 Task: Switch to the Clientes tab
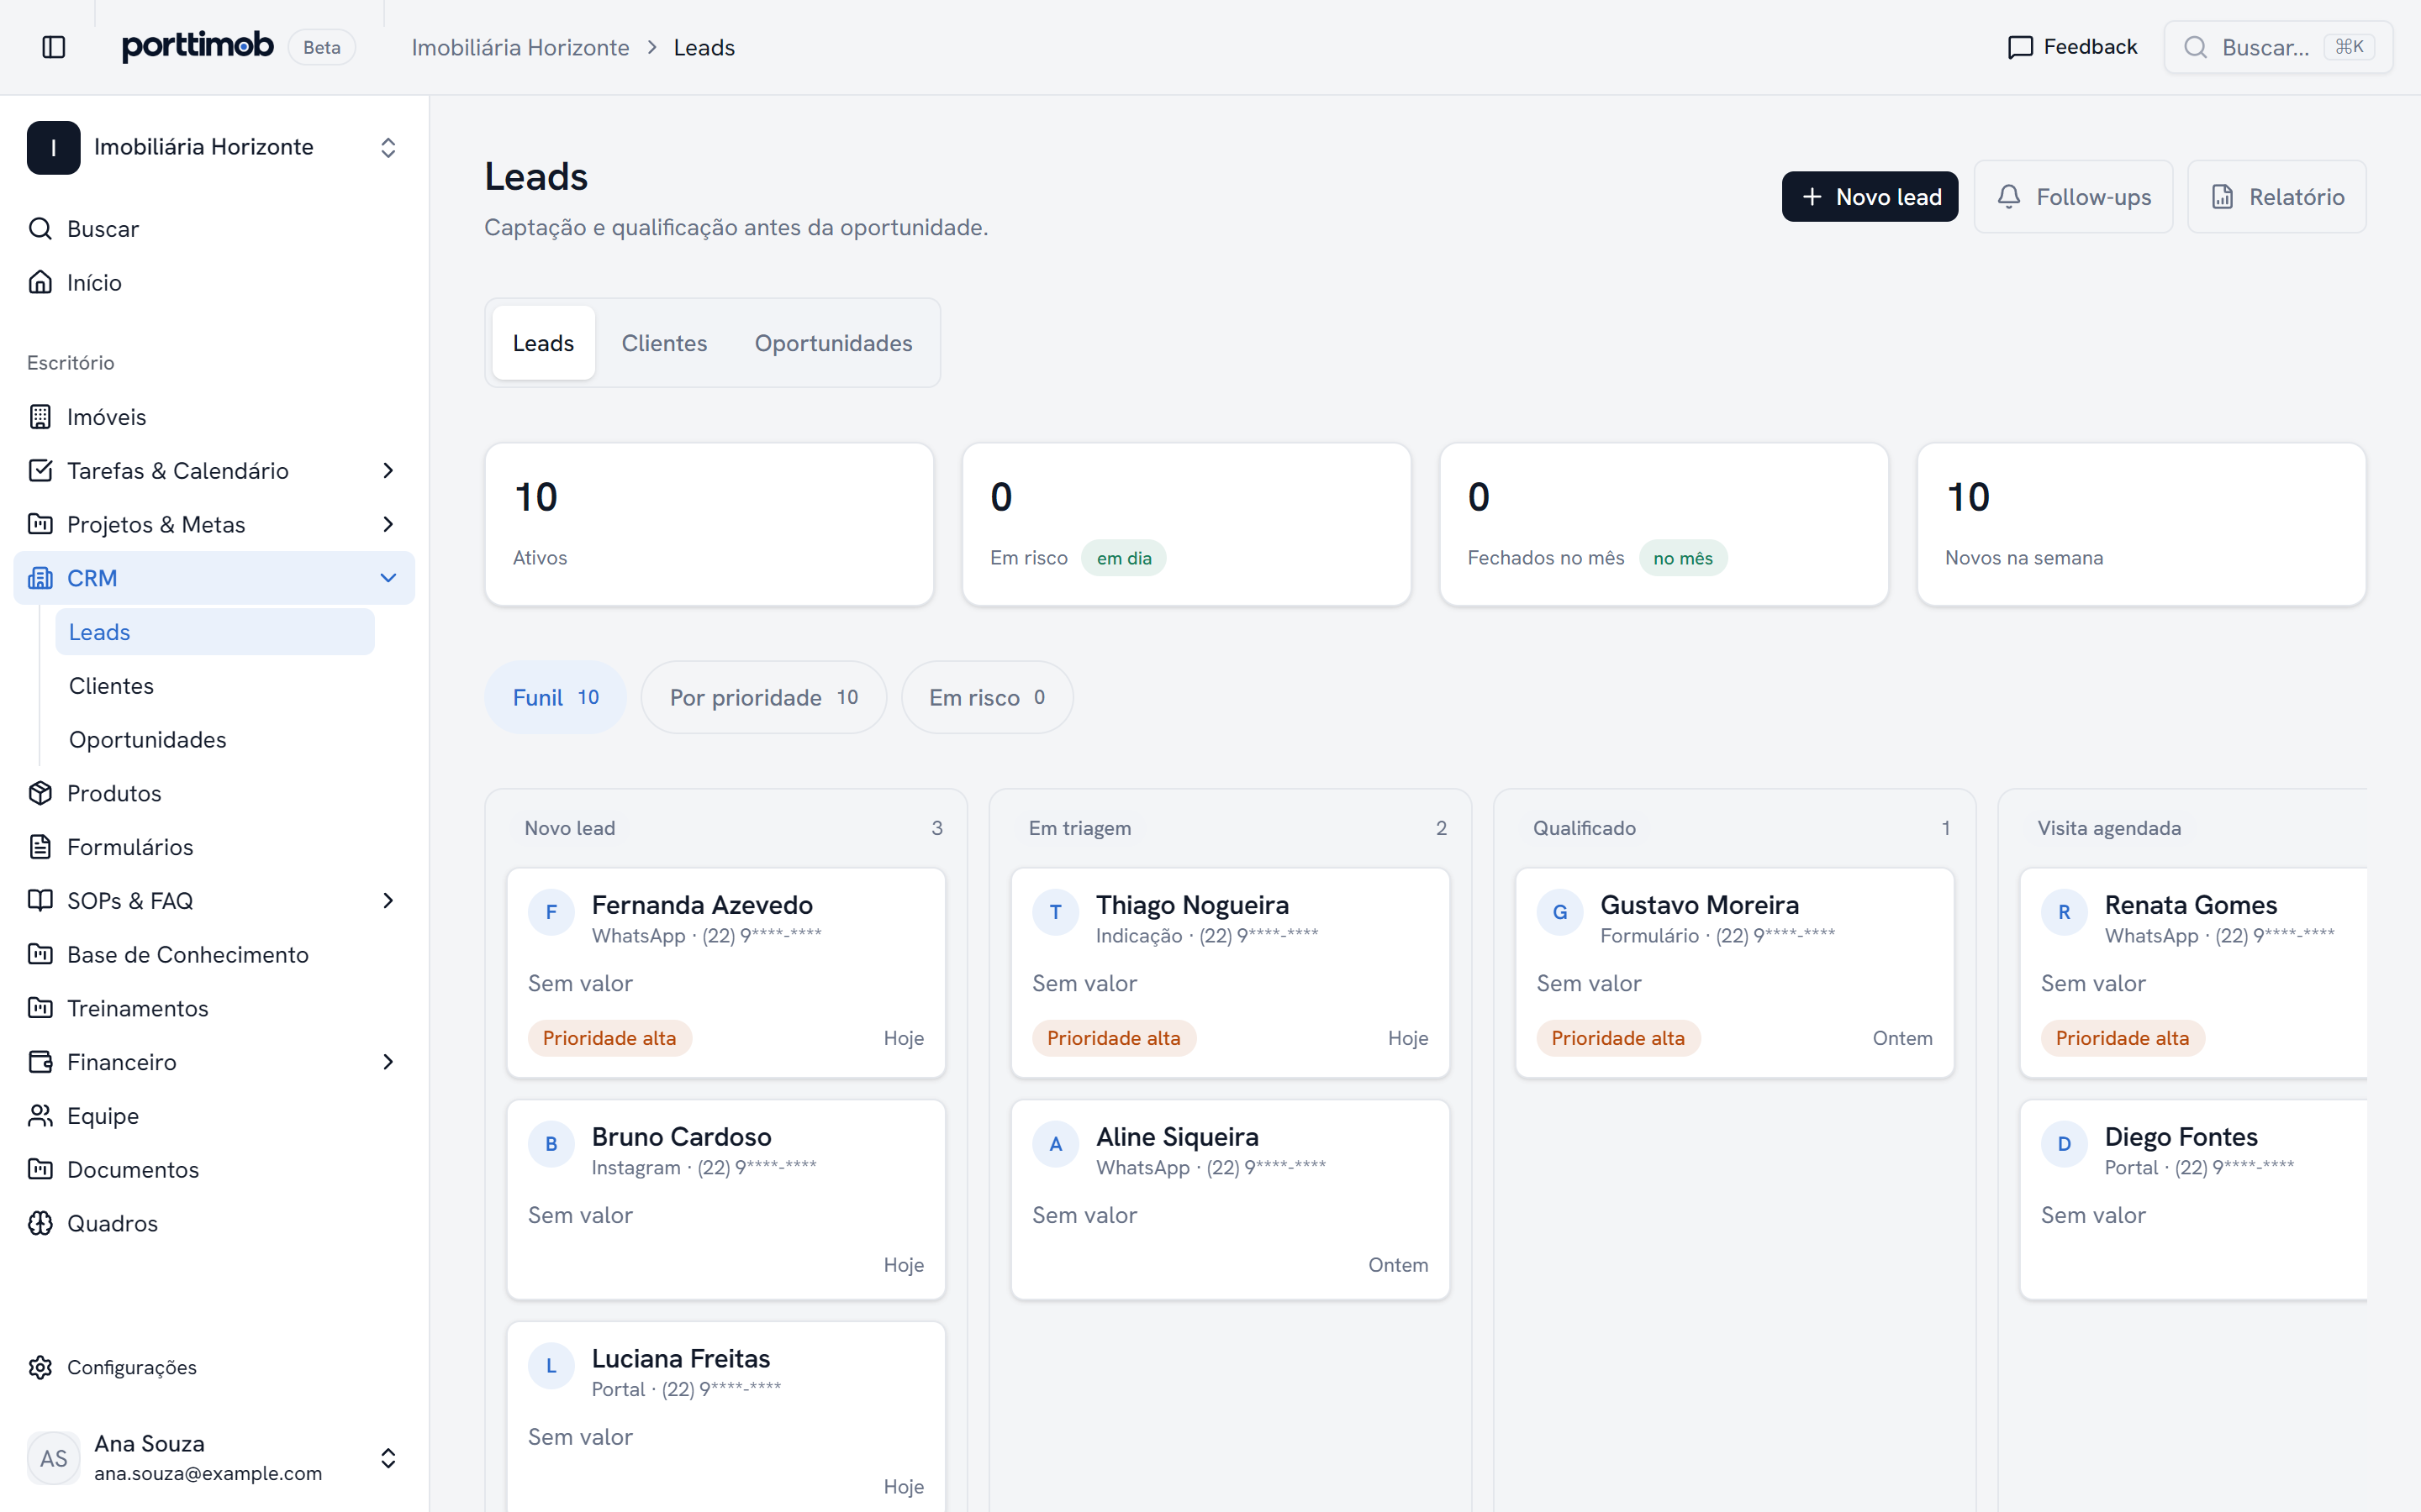[x=664, y=343]
